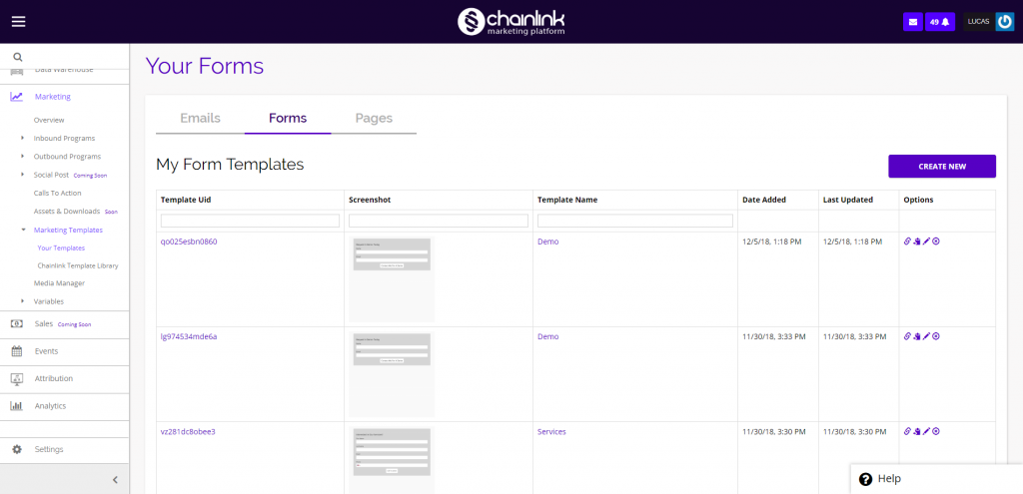Open template link lg974534mde6a
1023x494 pixels.
189,336
